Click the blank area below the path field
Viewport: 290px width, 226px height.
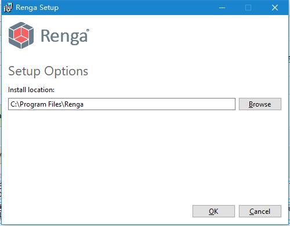click(135, 155)
